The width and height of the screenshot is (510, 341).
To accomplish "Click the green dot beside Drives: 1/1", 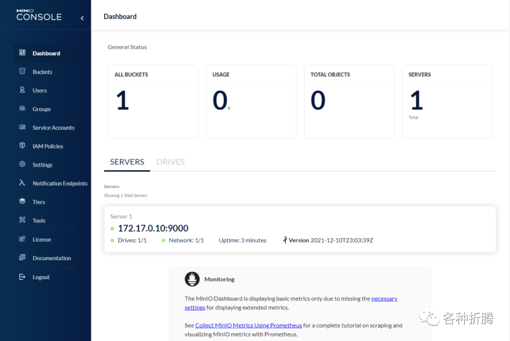I will (112, 240).
